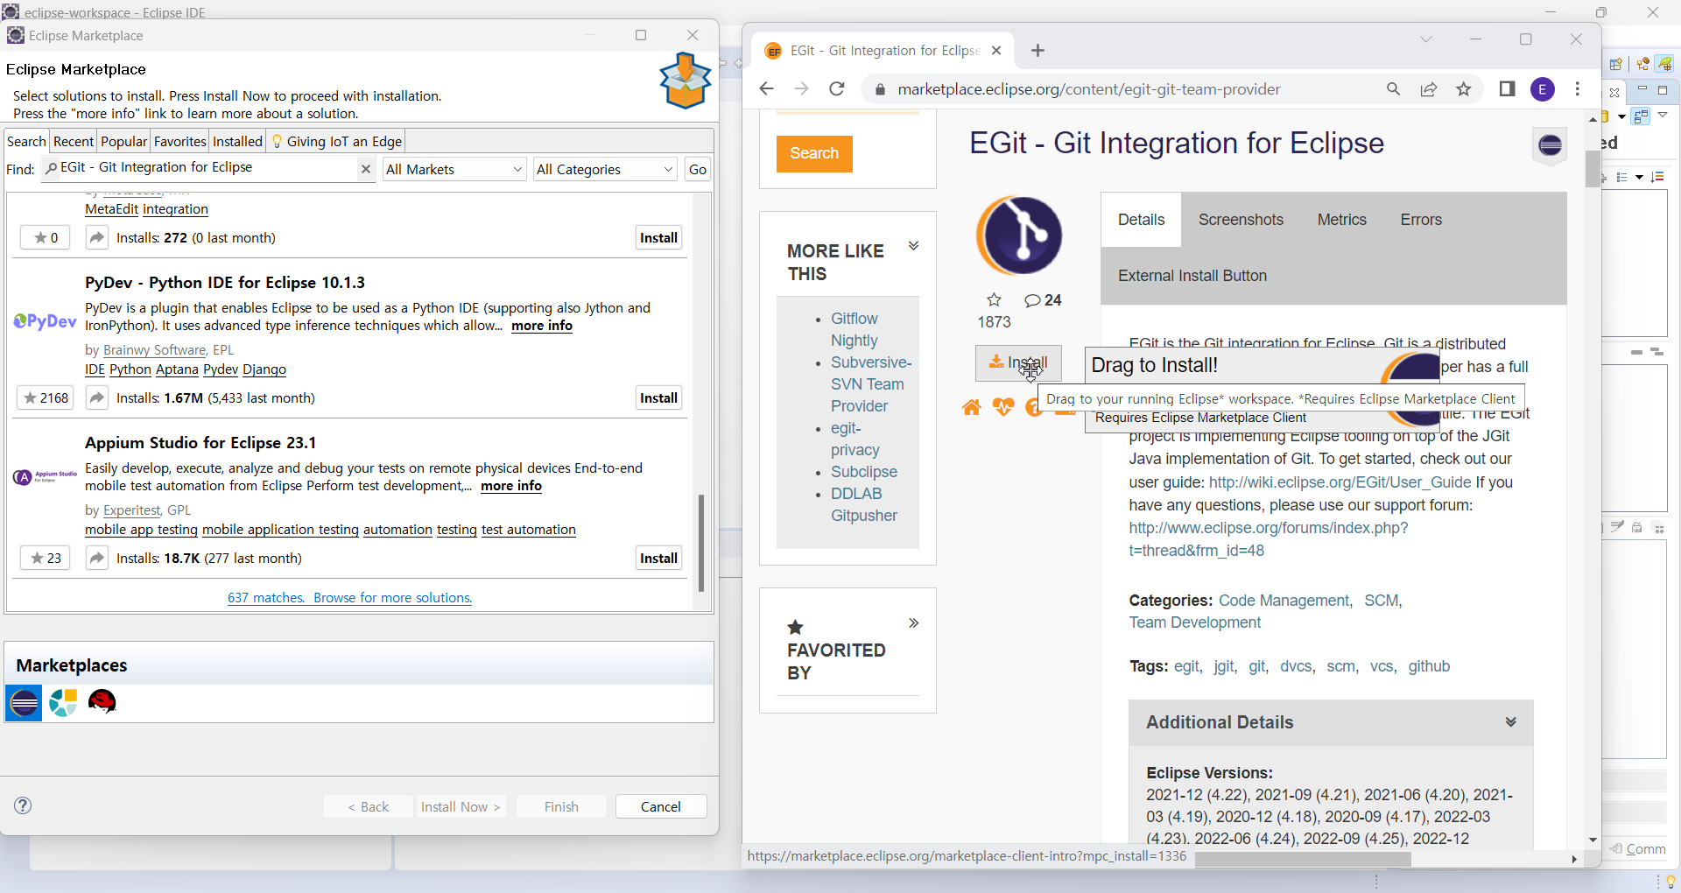
Task: Open the '637 matches. Browse for more solutions' link
Action: (349, 598)
